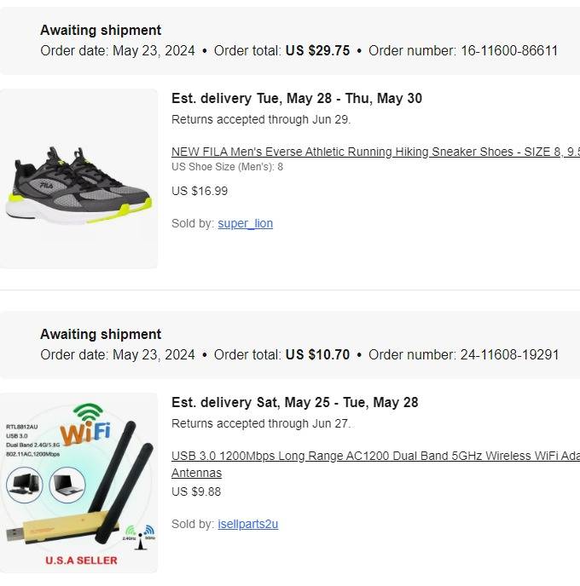Click the Awaiting shipment status for the WiFi adapter order
The height and width of the screenshot is (586, 580).
(101, 334)
